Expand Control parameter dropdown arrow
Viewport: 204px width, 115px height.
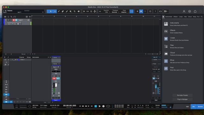(43, 12)
